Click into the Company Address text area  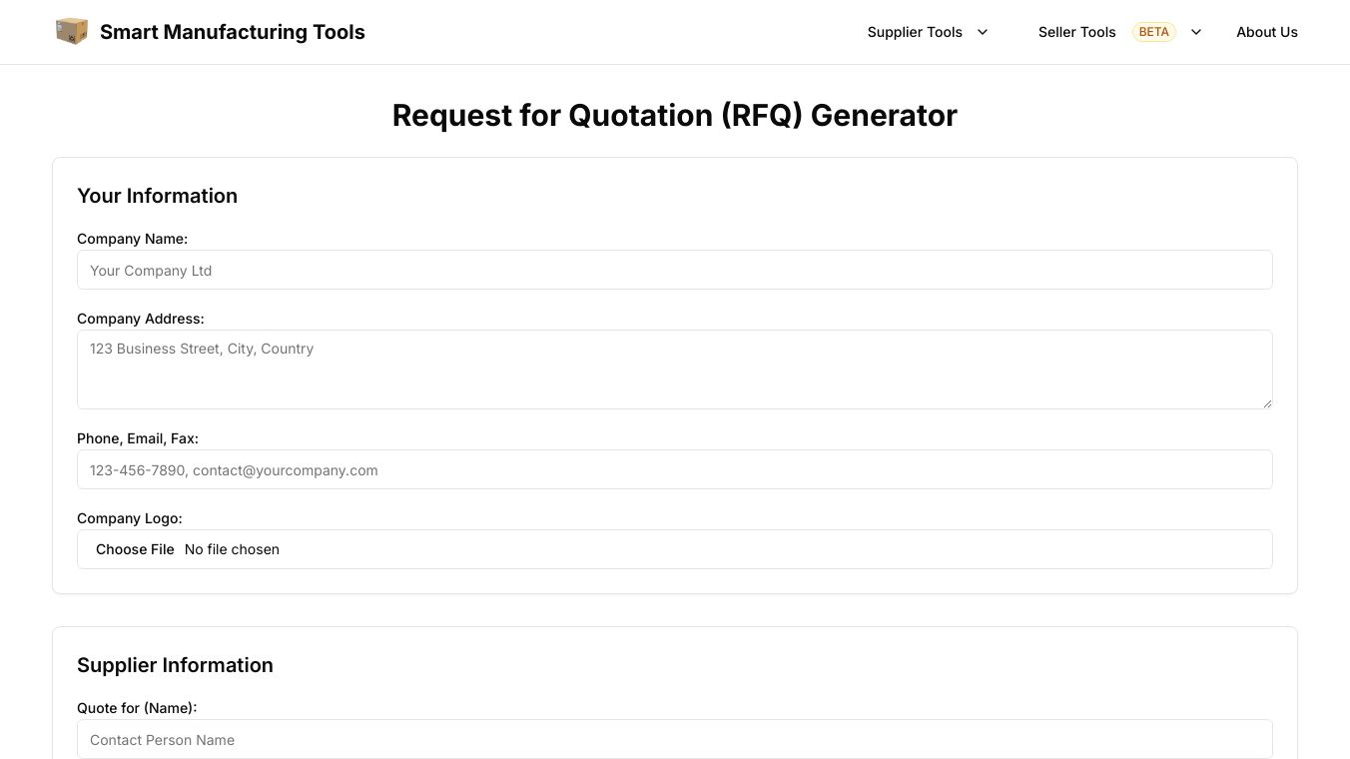point(674,369)
